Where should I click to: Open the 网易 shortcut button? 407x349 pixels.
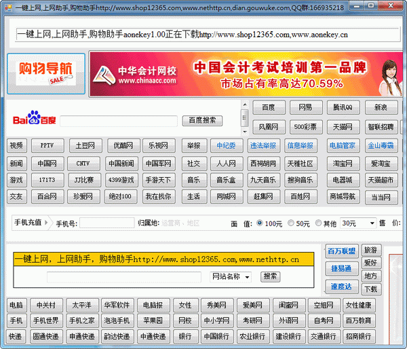click(x=306, y=107)
